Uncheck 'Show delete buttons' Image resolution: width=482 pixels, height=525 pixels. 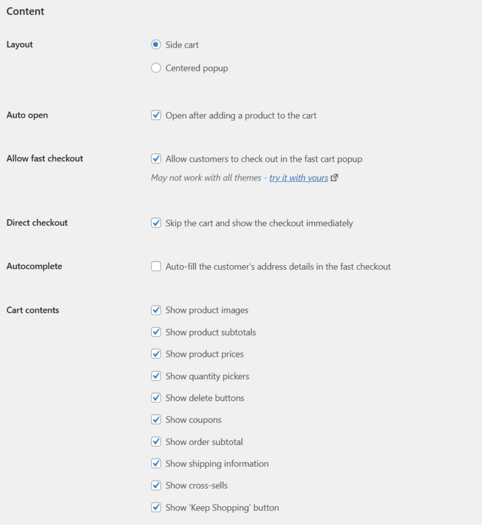click(156, 397)
